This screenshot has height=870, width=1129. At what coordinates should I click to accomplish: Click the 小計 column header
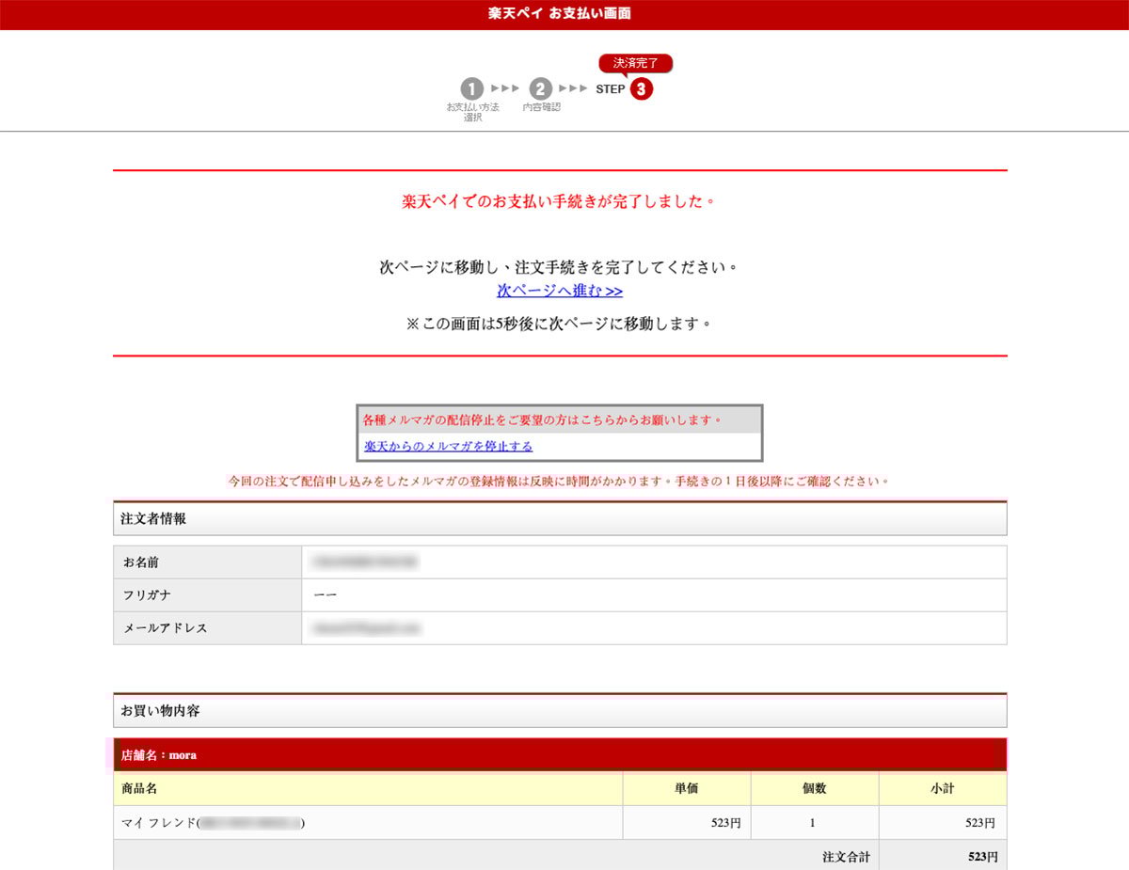(x=943, y=788)
